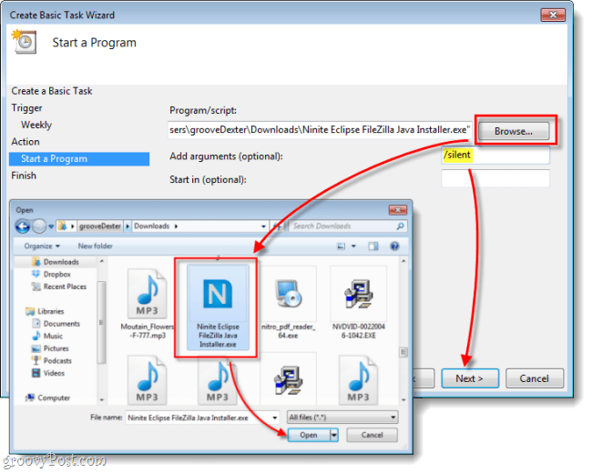Viewport: 592px width, 473px height.
Task: Click the Task Scheduler wizard clock icon
Action: [x=25, y=42]
